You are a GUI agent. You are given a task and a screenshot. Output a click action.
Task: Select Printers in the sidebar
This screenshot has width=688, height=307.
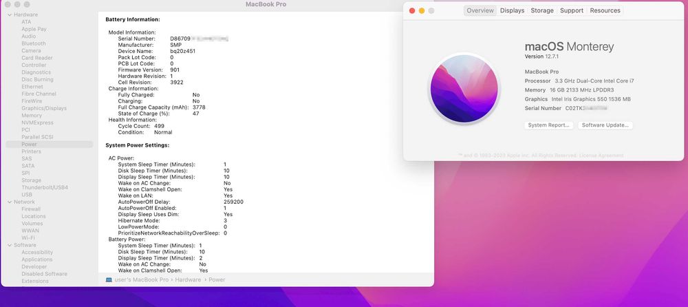[31, 151]
